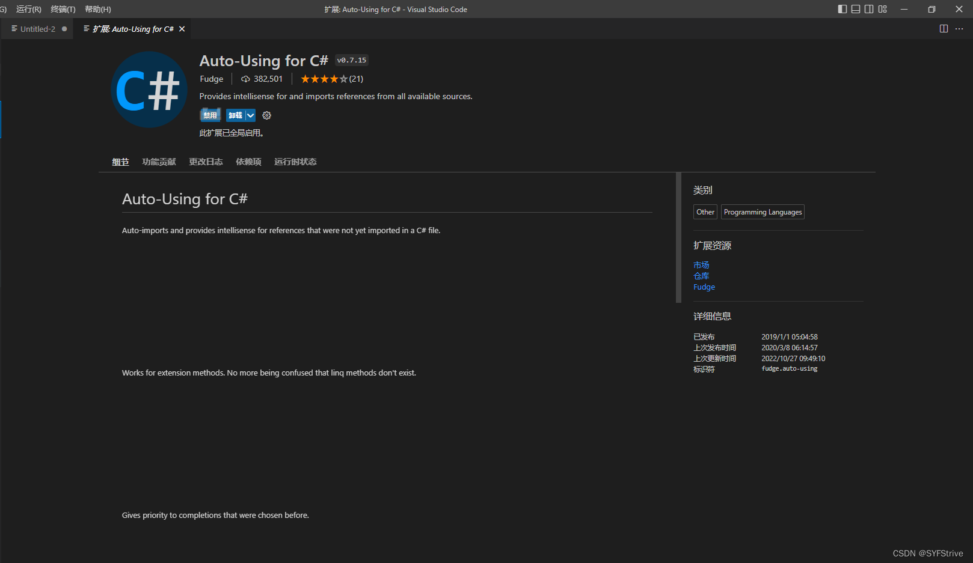This screenshot has width=973, height=563.
Task: Open editor more actions ellipsis
Action: click(959, 29)
